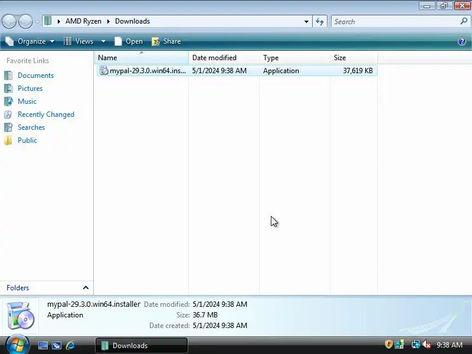Click the Folders pane label
The image size is (472, 354).
[18, 288]
